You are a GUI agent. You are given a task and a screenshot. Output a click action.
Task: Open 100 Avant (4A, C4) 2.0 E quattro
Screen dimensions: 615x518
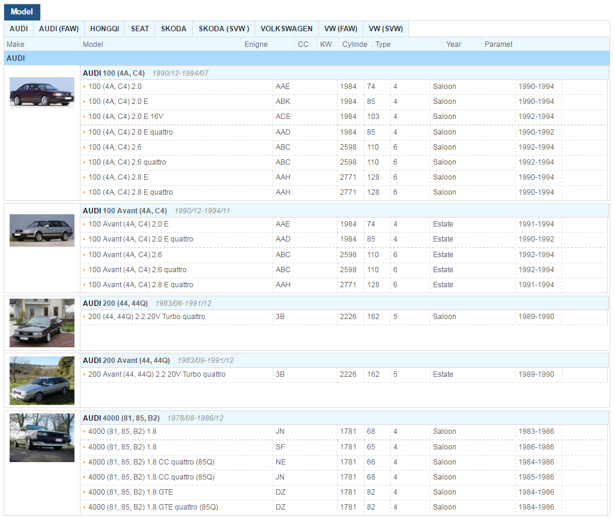point(141,239)
